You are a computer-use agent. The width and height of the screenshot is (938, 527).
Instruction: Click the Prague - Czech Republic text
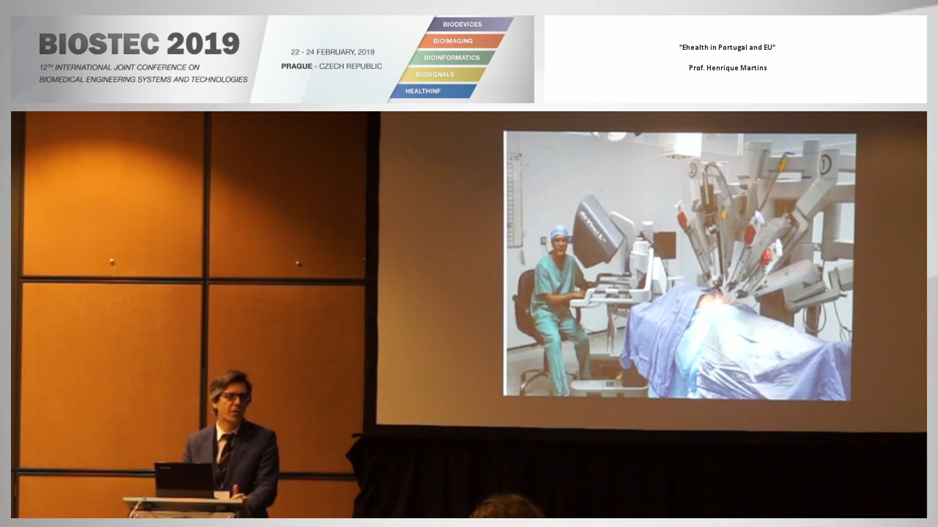click(x=331, y=66)
